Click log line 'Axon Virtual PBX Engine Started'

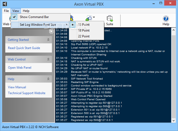tap(92, 96)
